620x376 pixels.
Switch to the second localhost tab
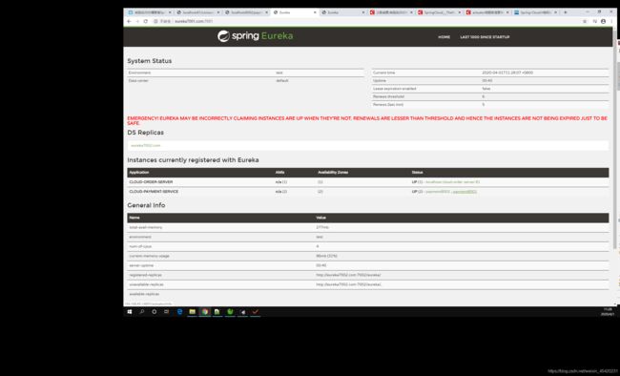tap(197, 12)
